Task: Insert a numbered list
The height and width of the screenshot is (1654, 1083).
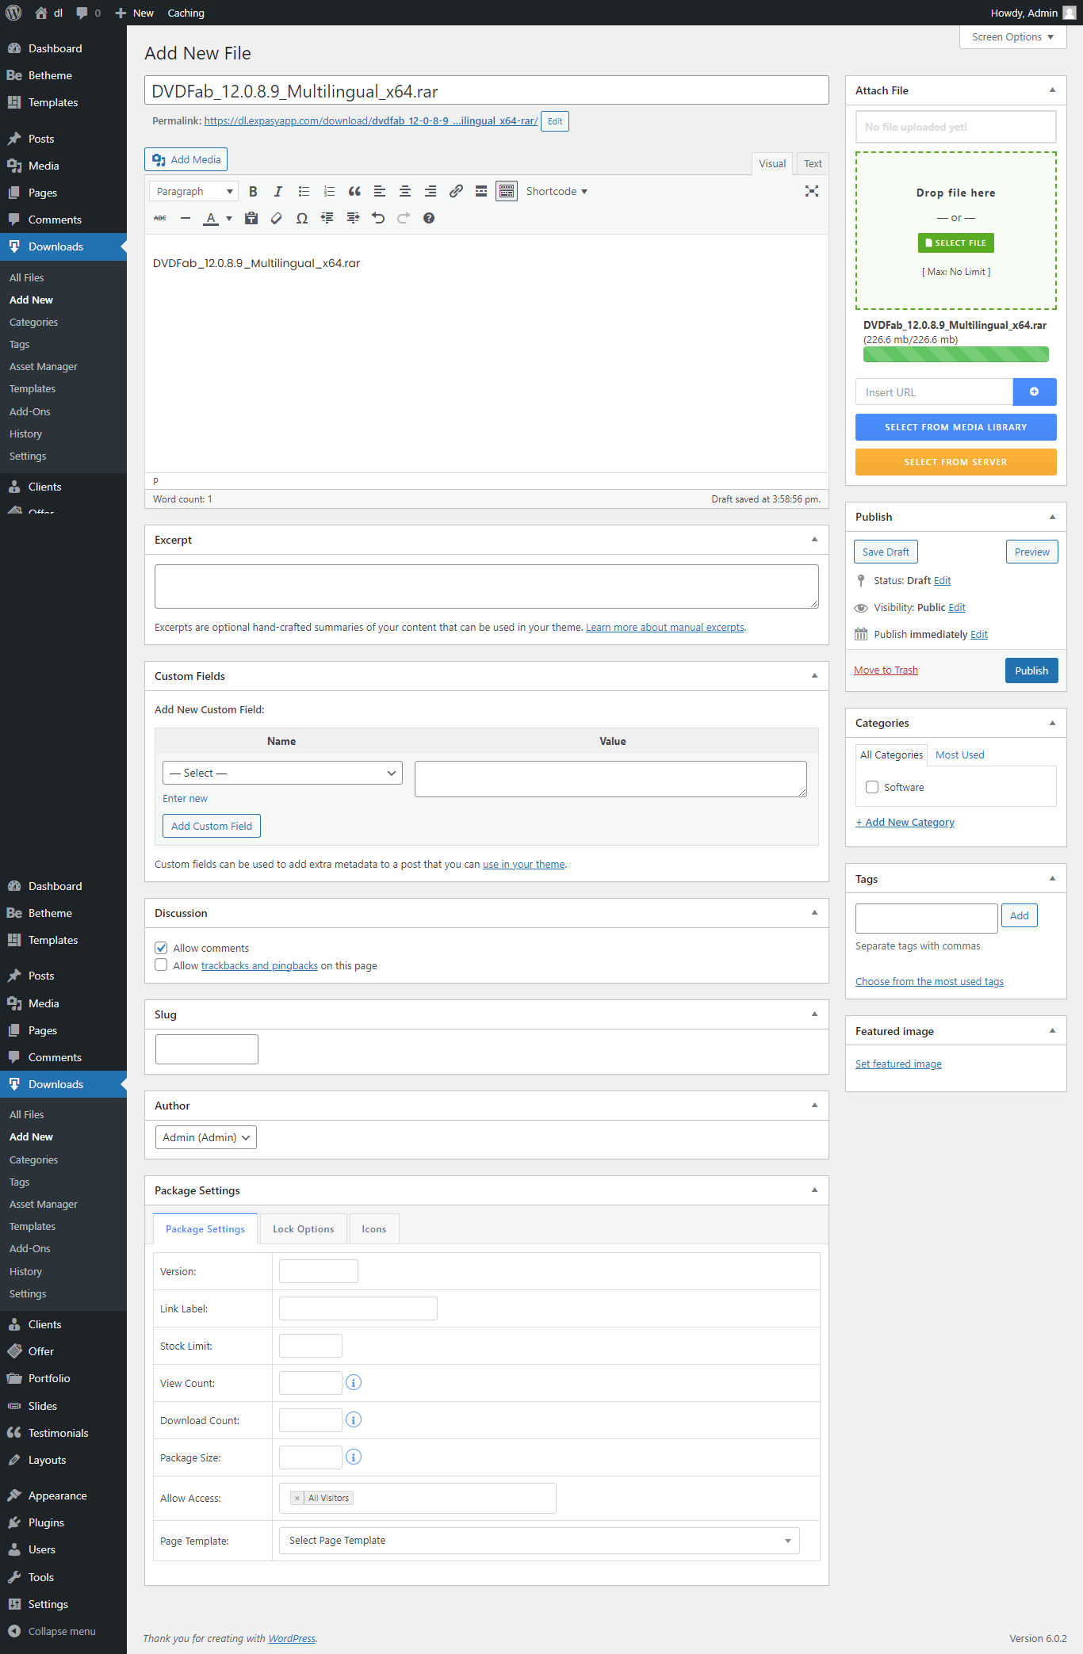Action: [x=329, y=191]
